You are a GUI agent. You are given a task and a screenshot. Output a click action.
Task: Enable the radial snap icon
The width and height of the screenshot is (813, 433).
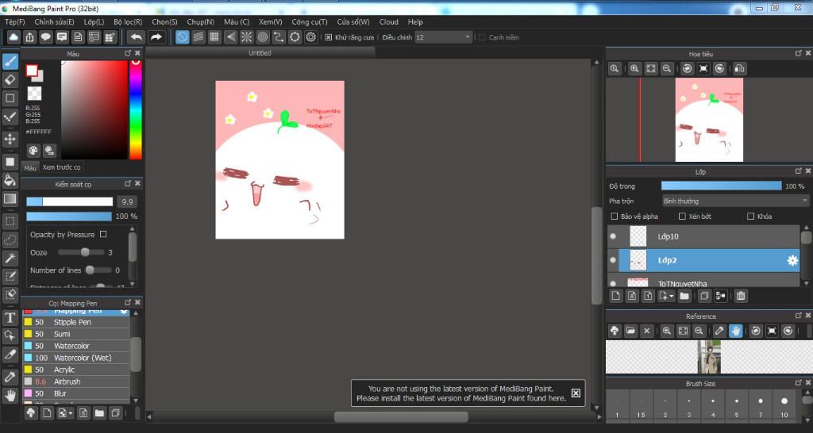(x=246, y=36)
